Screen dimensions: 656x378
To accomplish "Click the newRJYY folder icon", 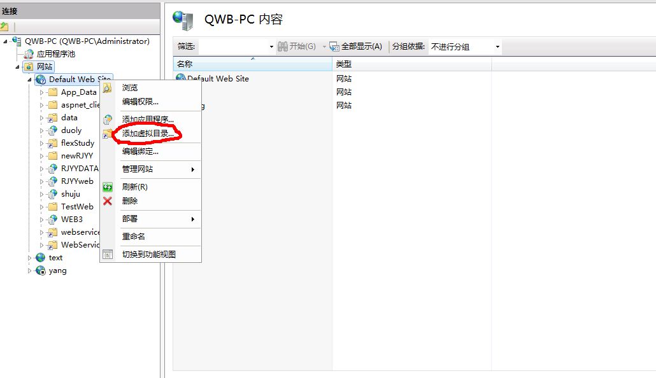I will [53, 156].
